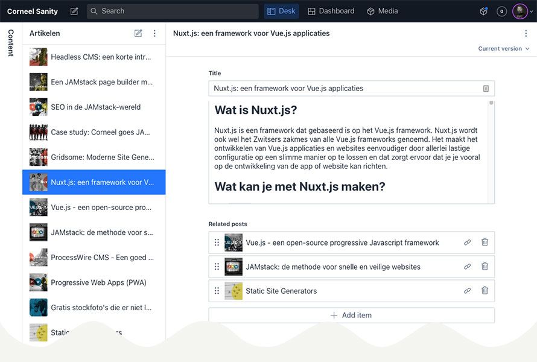This screenshot has height=362, width=537.
Task: Click the Title input field
Action: tap(351, 88)
